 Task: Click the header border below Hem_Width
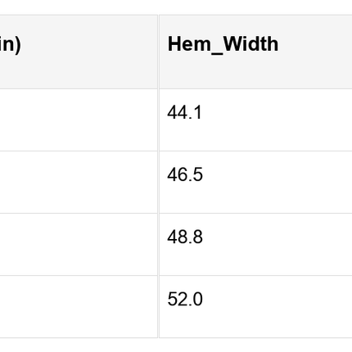coord(255,88)
